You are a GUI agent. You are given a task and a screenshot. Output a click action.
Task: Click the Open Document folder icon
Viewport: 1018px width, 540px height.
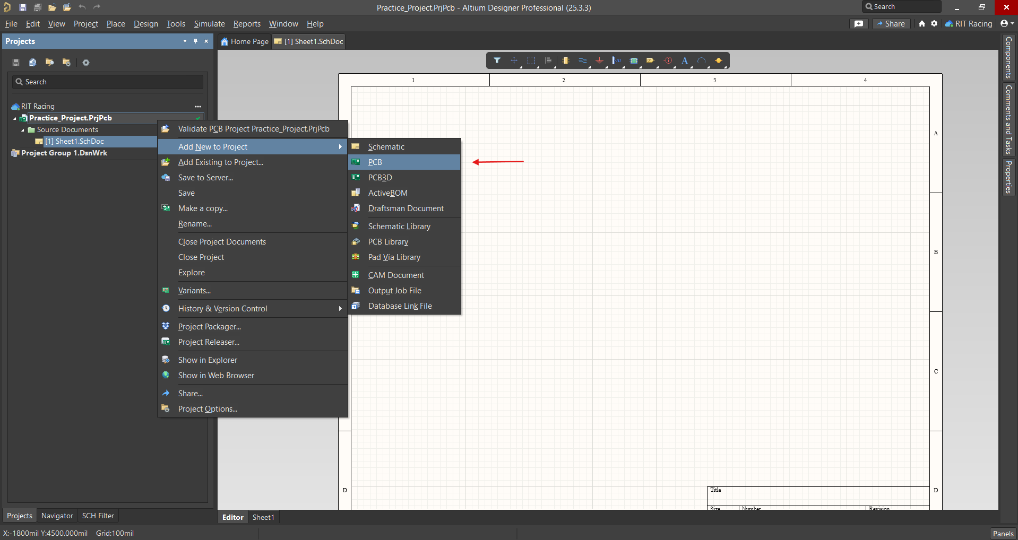52,7
